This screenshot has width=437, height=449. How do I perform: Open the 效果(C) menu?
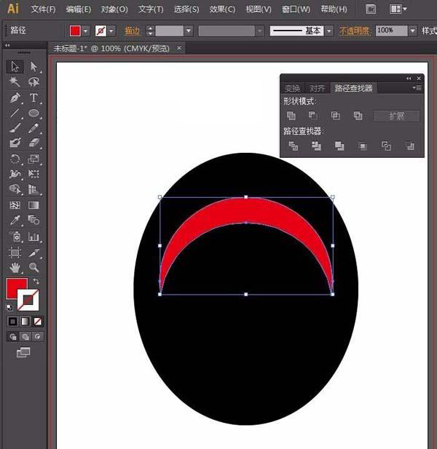tap(222, 9)
